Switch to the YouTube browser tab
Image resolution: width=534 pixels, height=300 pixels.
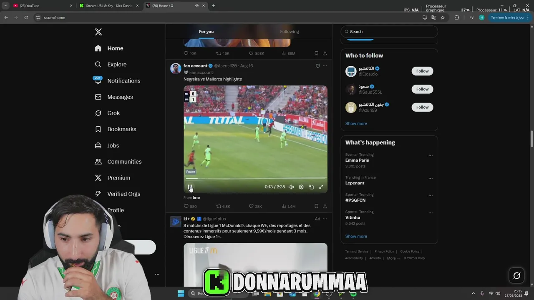point(42,6)
